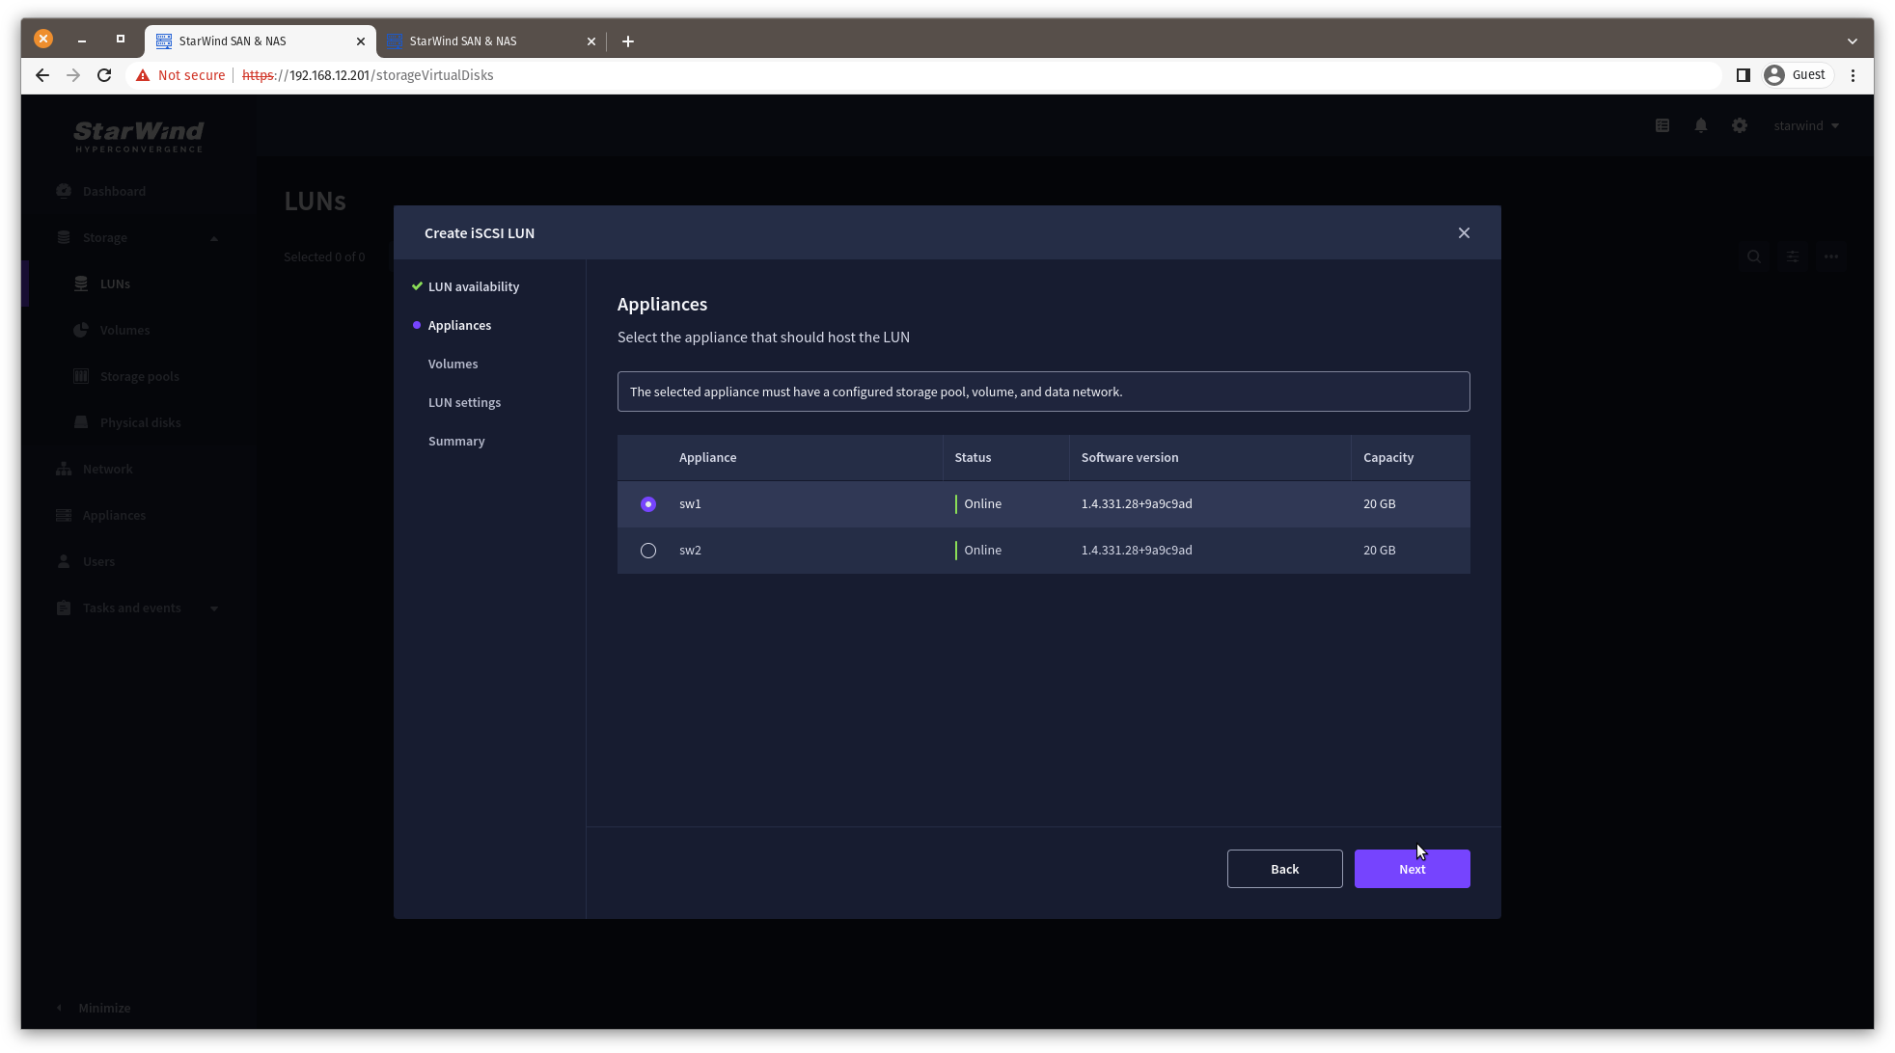The width and height of the screenshot is (1895, 1053).
Task: Open a new browser tab
Action: click(628, 41)
